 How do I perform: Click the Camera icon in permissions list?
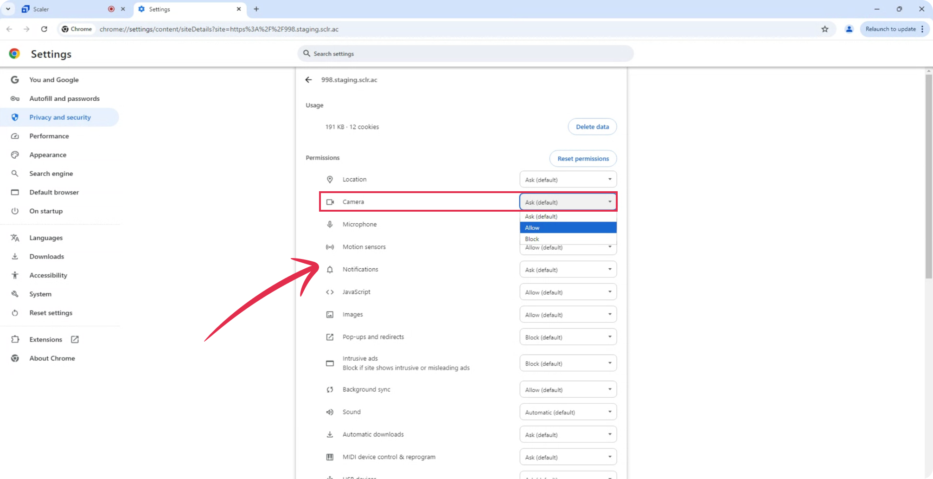coord(330,202)
